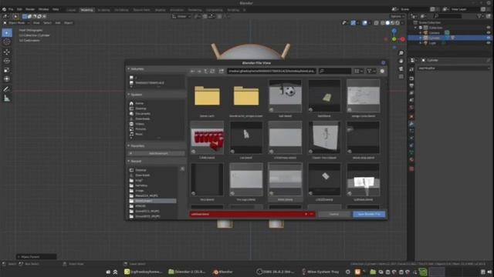Open the file manager icon in taskbar tray
This screenshot has height=277, width=494.
(373, 272)
